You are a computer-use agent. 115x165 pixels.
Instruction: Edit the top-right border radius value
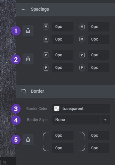point(99,135)
